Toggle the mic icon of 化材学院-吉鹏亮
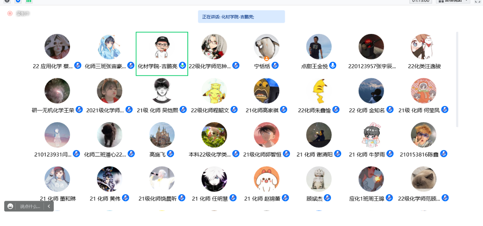483x226 pixels. [183, 65]
